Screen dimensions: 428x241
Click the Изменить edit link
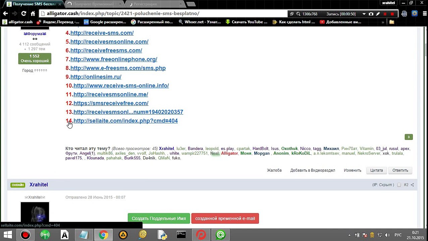point(353,170)
